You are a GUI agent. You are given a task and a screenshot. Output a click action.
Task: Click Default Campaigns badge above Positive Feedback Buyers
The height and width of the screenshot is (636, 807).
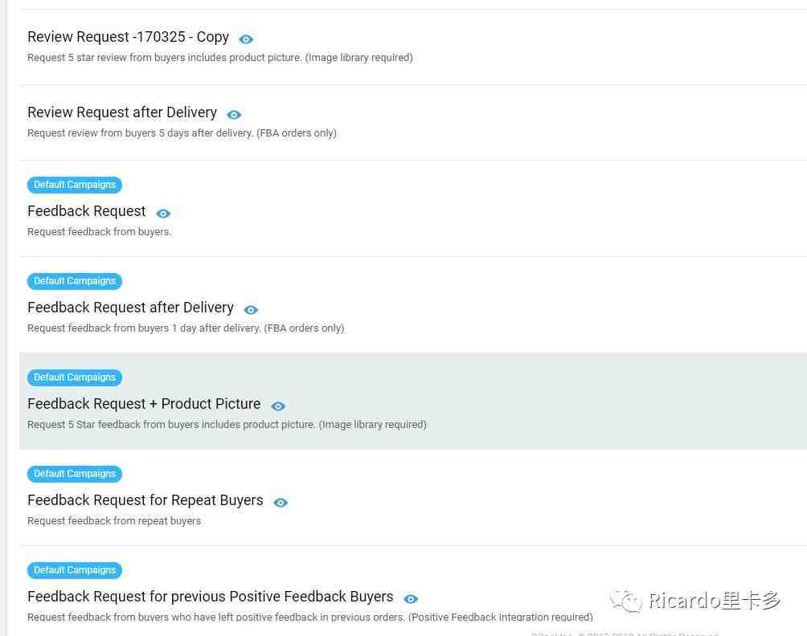coord(75,570)
